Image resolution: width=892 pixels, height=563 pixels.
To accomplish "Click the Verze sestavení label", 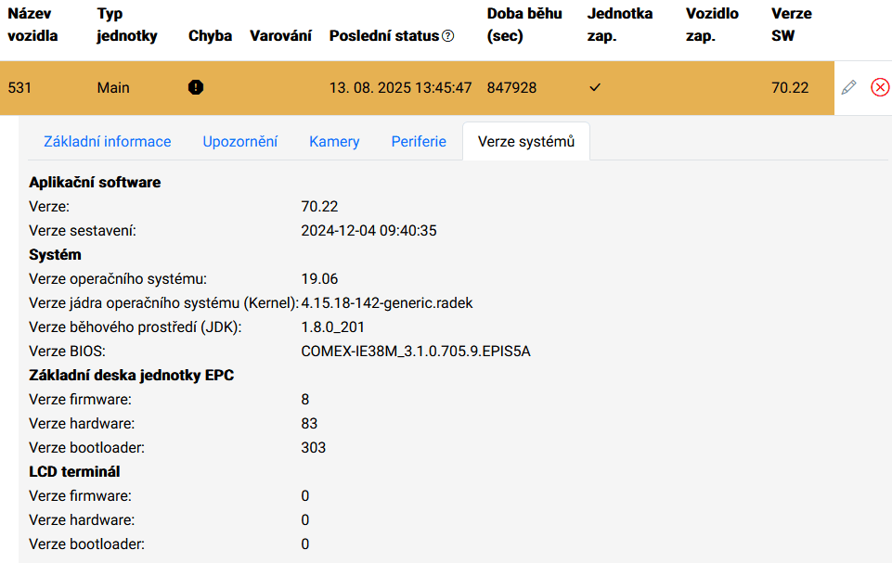I will click(83, 230).
